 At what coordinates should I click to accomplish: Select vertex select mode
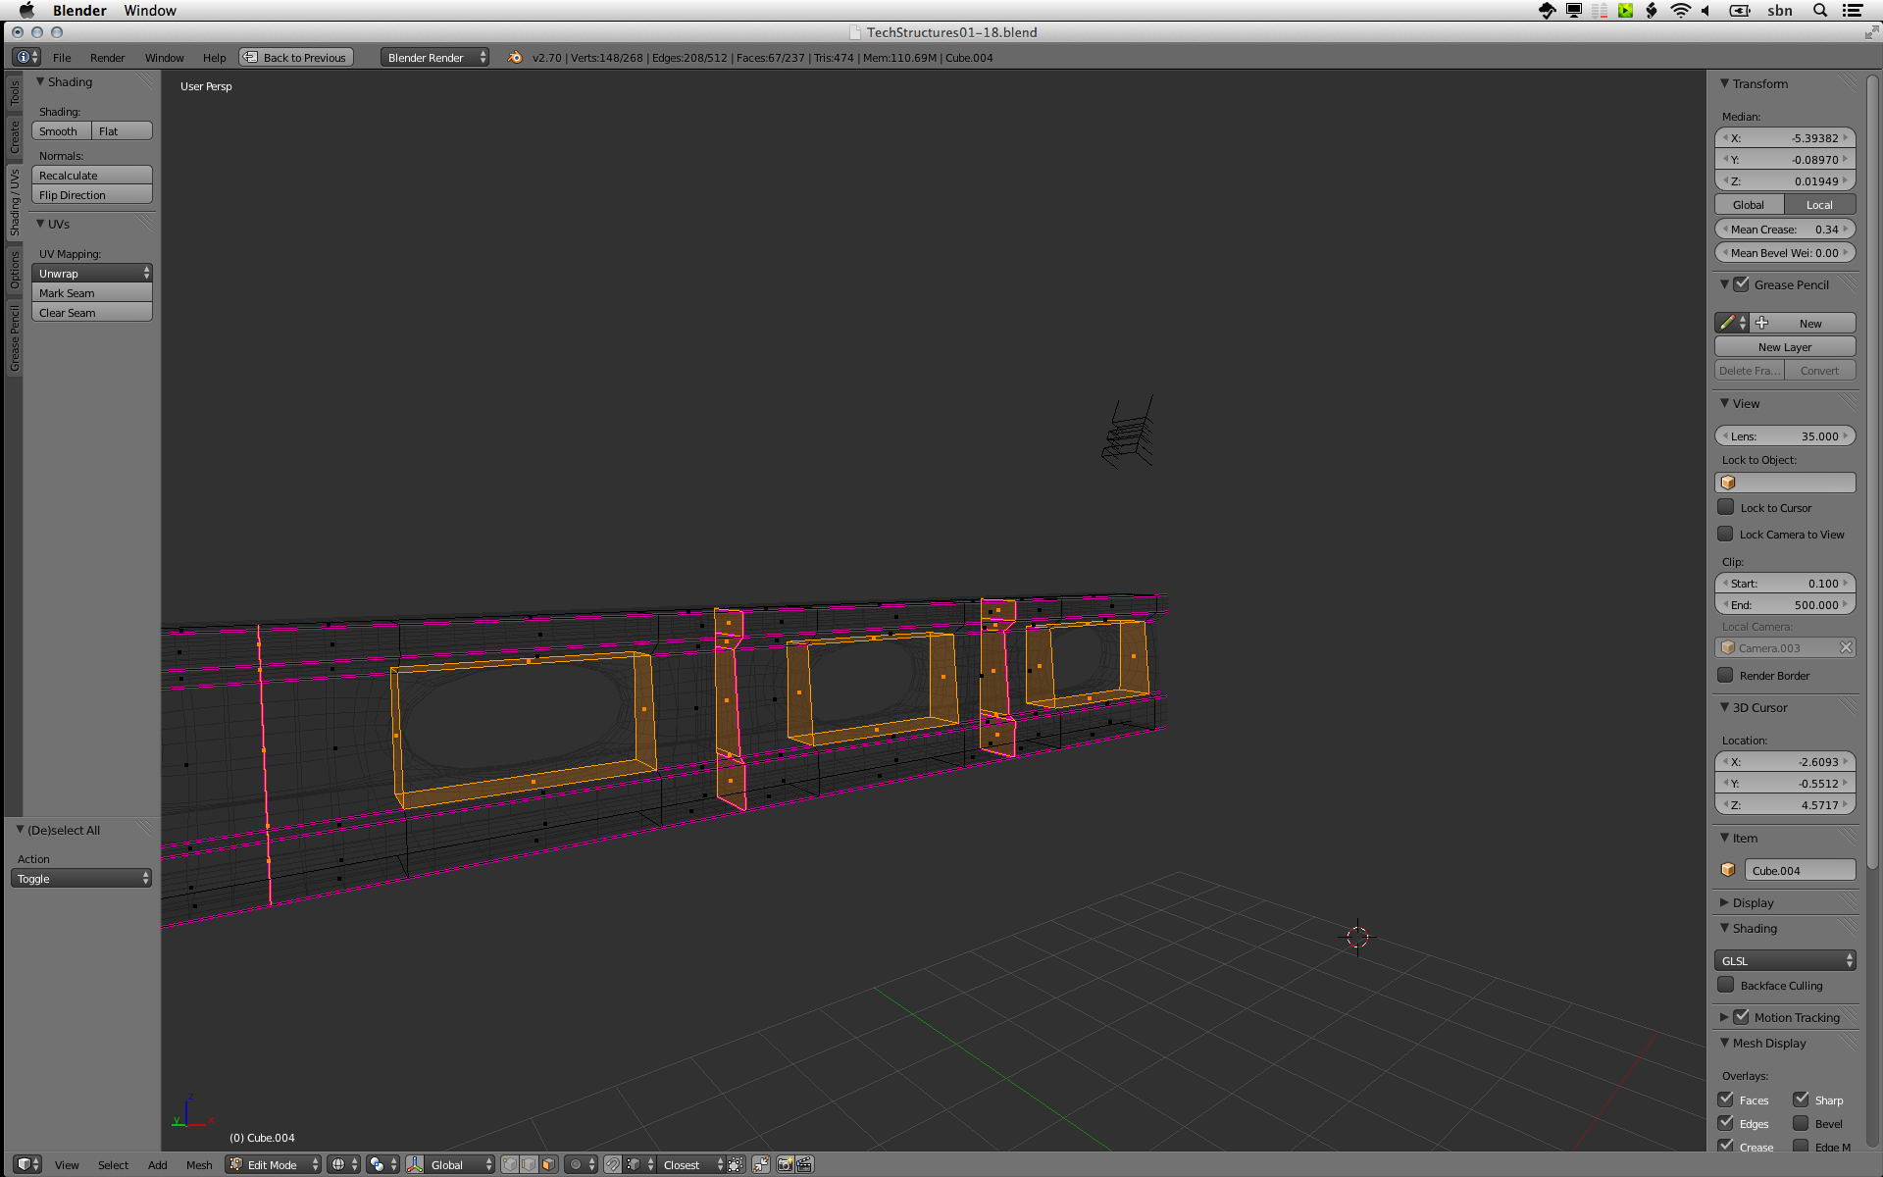tap(510, 1164)
